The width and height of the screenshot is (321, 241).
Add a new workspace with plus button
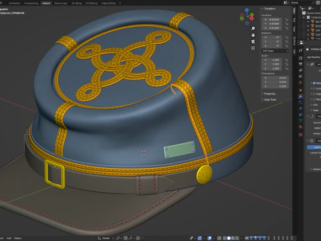tap(120, 3)
